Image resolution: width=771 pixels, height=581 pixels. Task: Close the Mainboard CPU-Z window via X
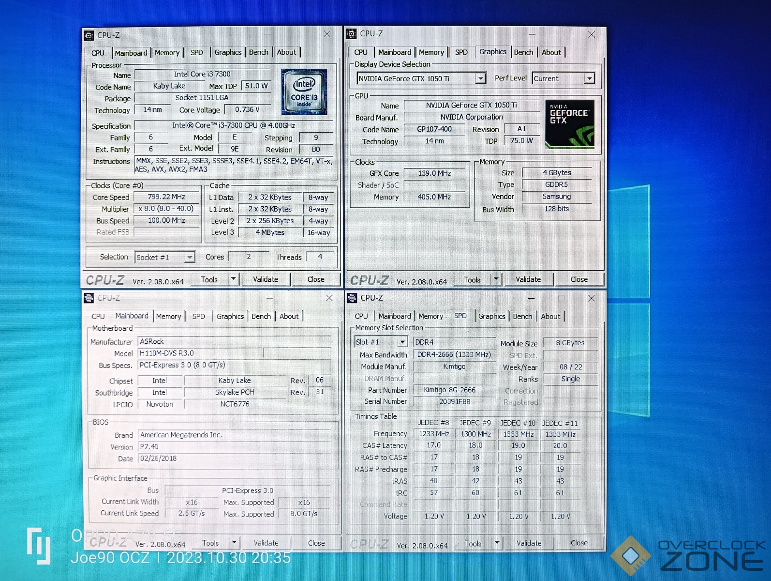[329, 298]
